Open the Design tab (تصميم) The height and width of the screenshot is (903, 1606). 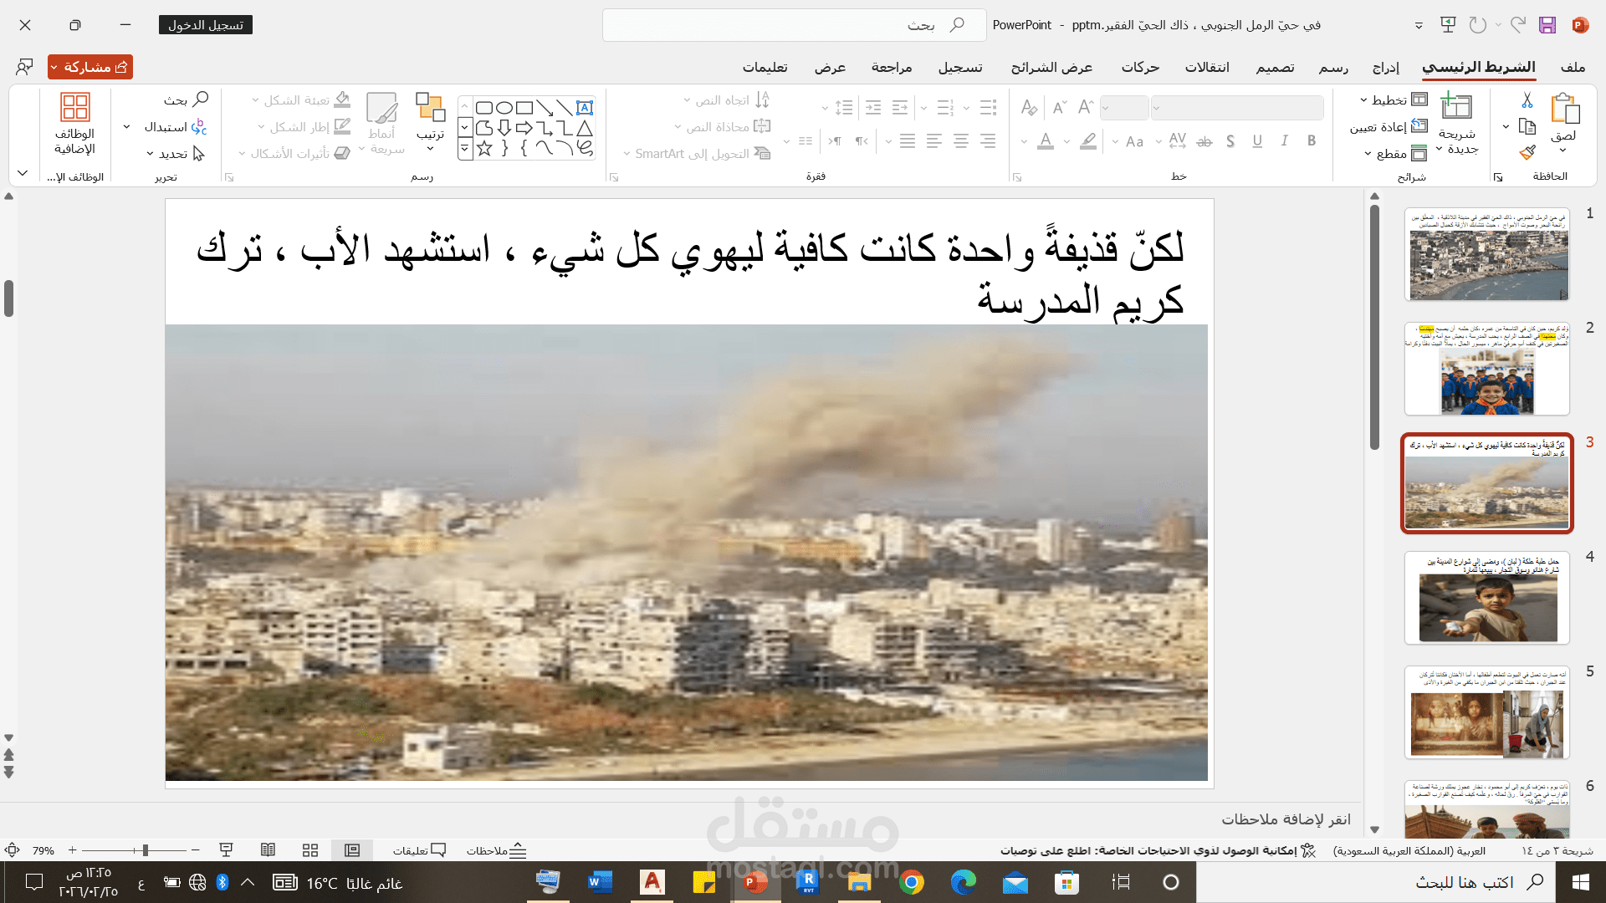click(1275, 67)
